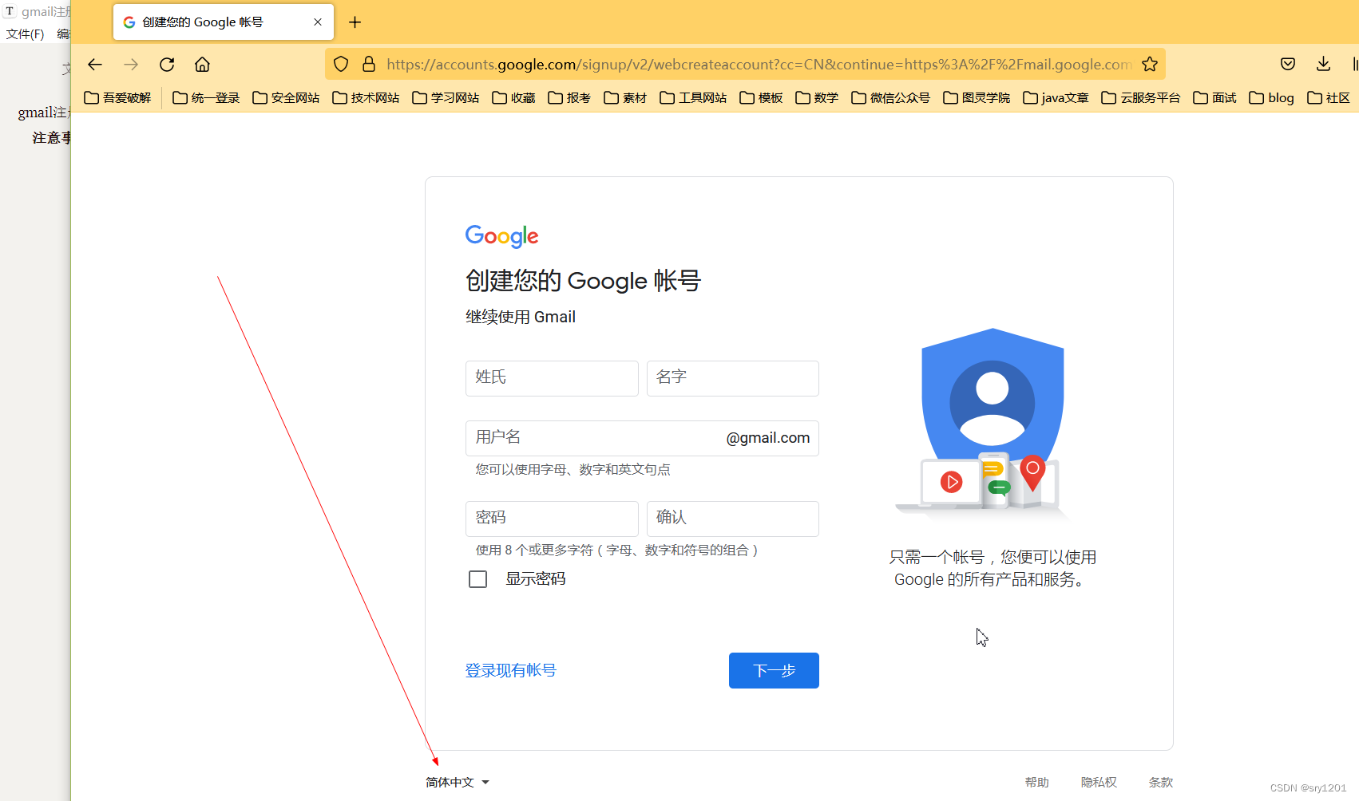Expand the 简体中文 language dropdown
The image size is (1359, 801).
click(x=458, y=783)
